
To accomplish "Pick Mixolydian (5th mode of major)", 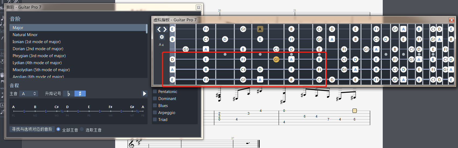I will pos(41,70).
